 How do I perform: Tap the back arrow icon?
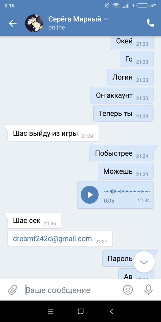coord(13,24)
